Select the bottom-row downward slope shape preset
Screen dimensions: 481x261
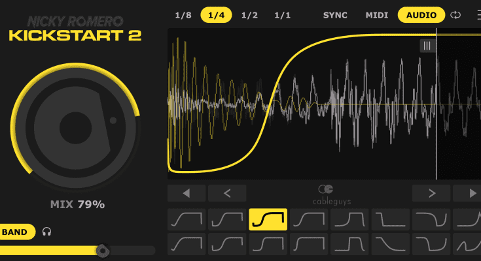391,245
